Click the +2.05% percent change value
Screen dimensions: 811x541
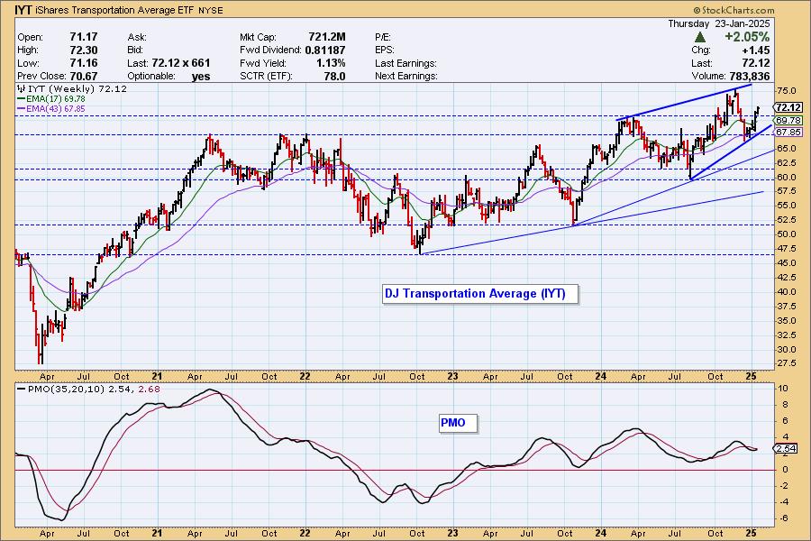[x=747, y=37]
